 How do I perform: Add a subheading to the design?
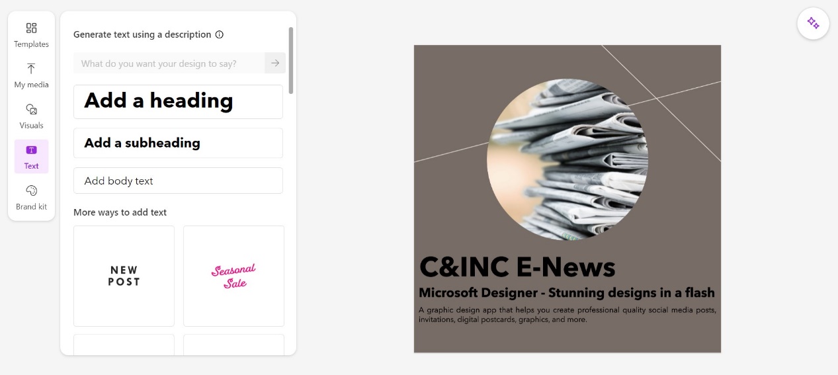[x=178, y=143]
